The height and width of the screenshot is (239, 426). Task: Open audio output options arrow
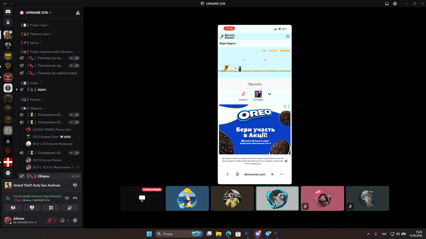[68, 220]
